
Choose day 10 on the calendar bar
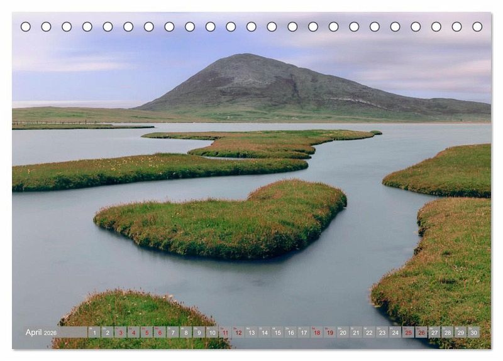212,332
